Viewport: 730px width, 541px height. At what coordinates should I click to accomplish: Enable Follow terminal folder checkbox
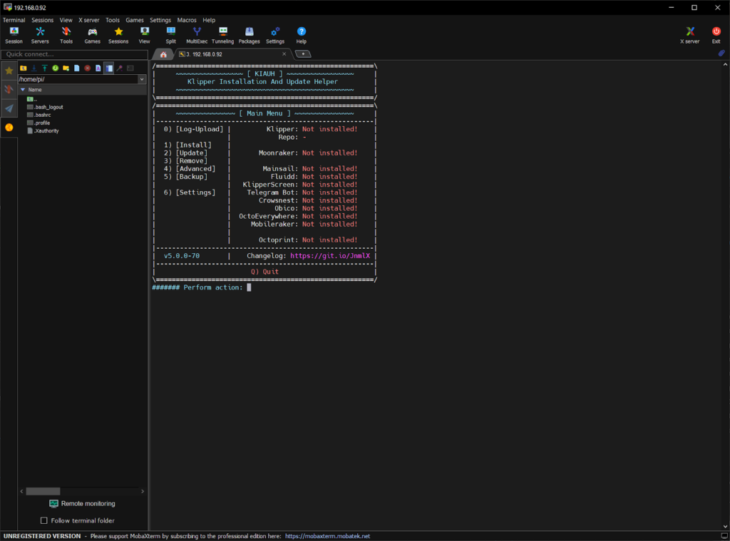click(x=43, y=520)
